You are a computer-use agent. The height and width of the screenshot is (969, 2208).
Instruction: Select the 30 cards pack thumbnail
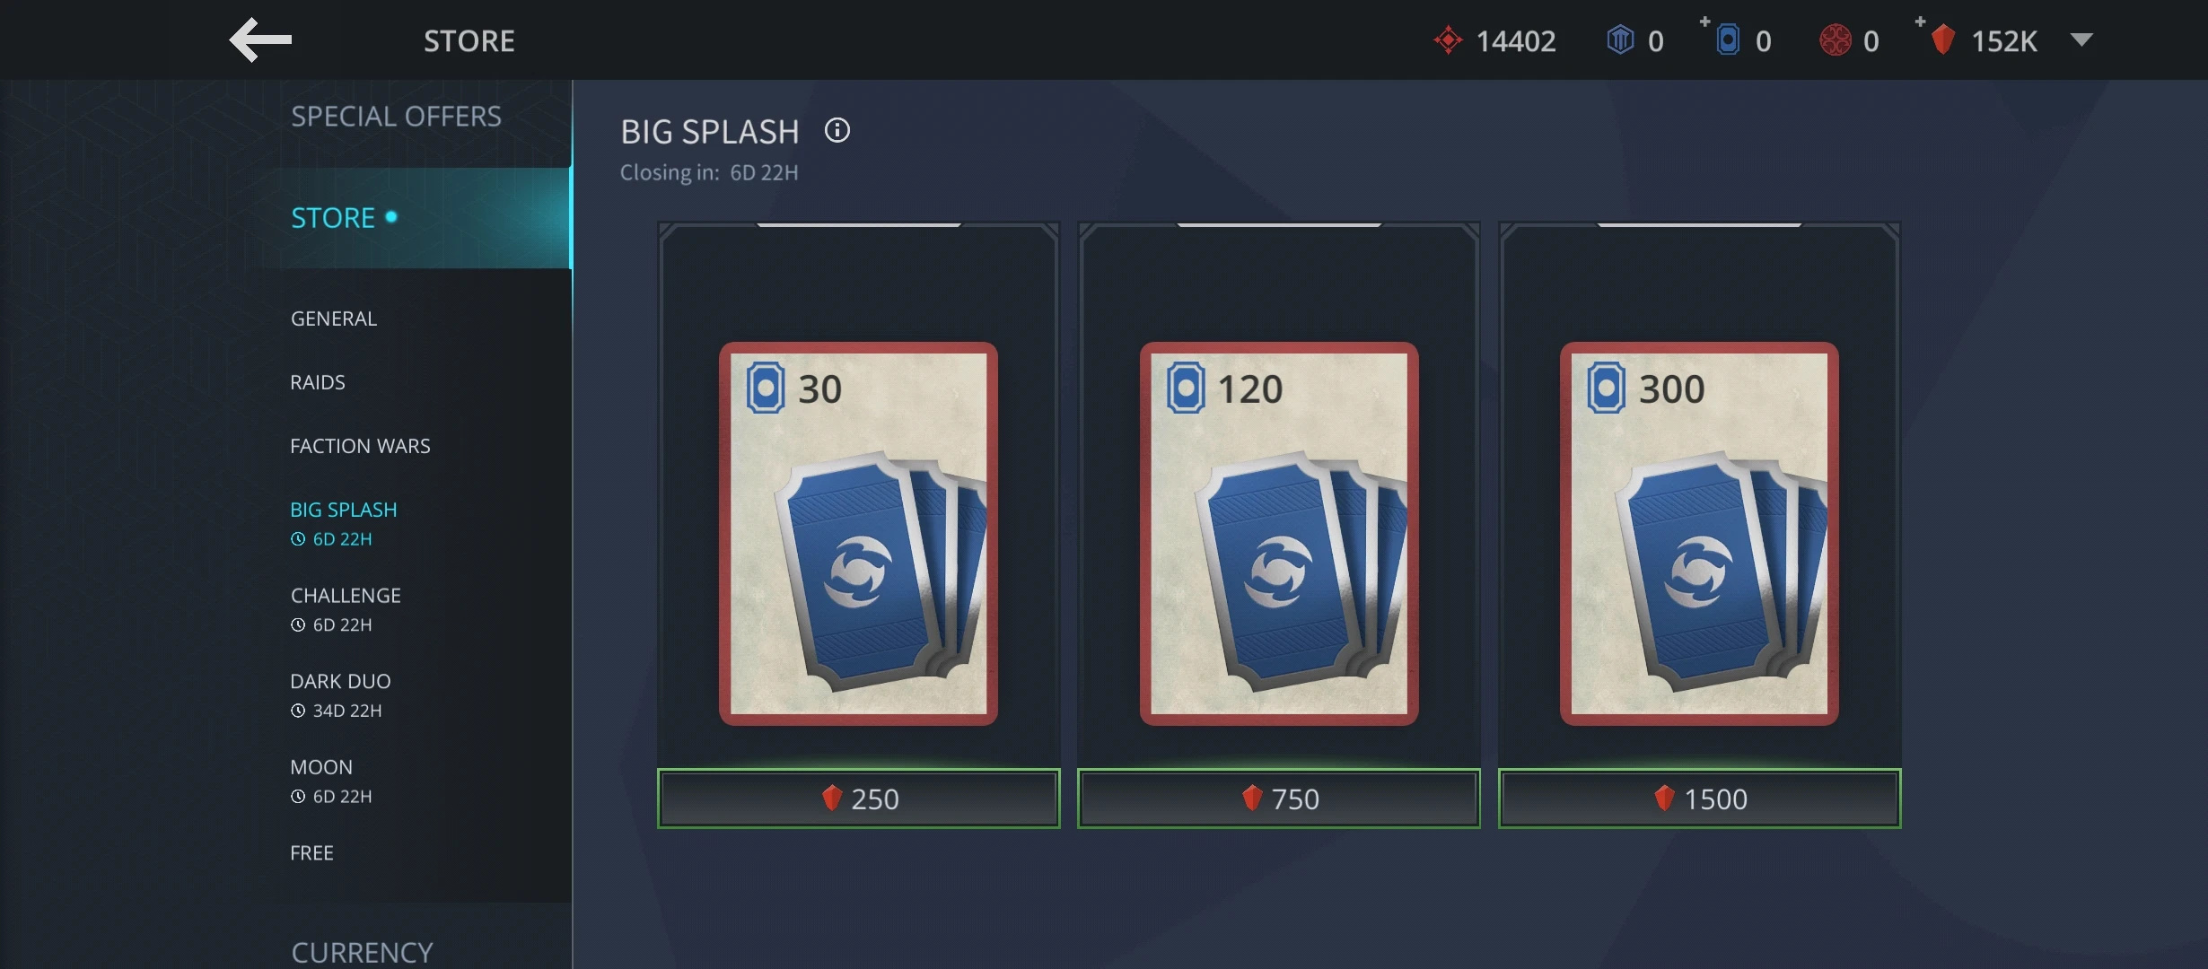click(858, 534)
